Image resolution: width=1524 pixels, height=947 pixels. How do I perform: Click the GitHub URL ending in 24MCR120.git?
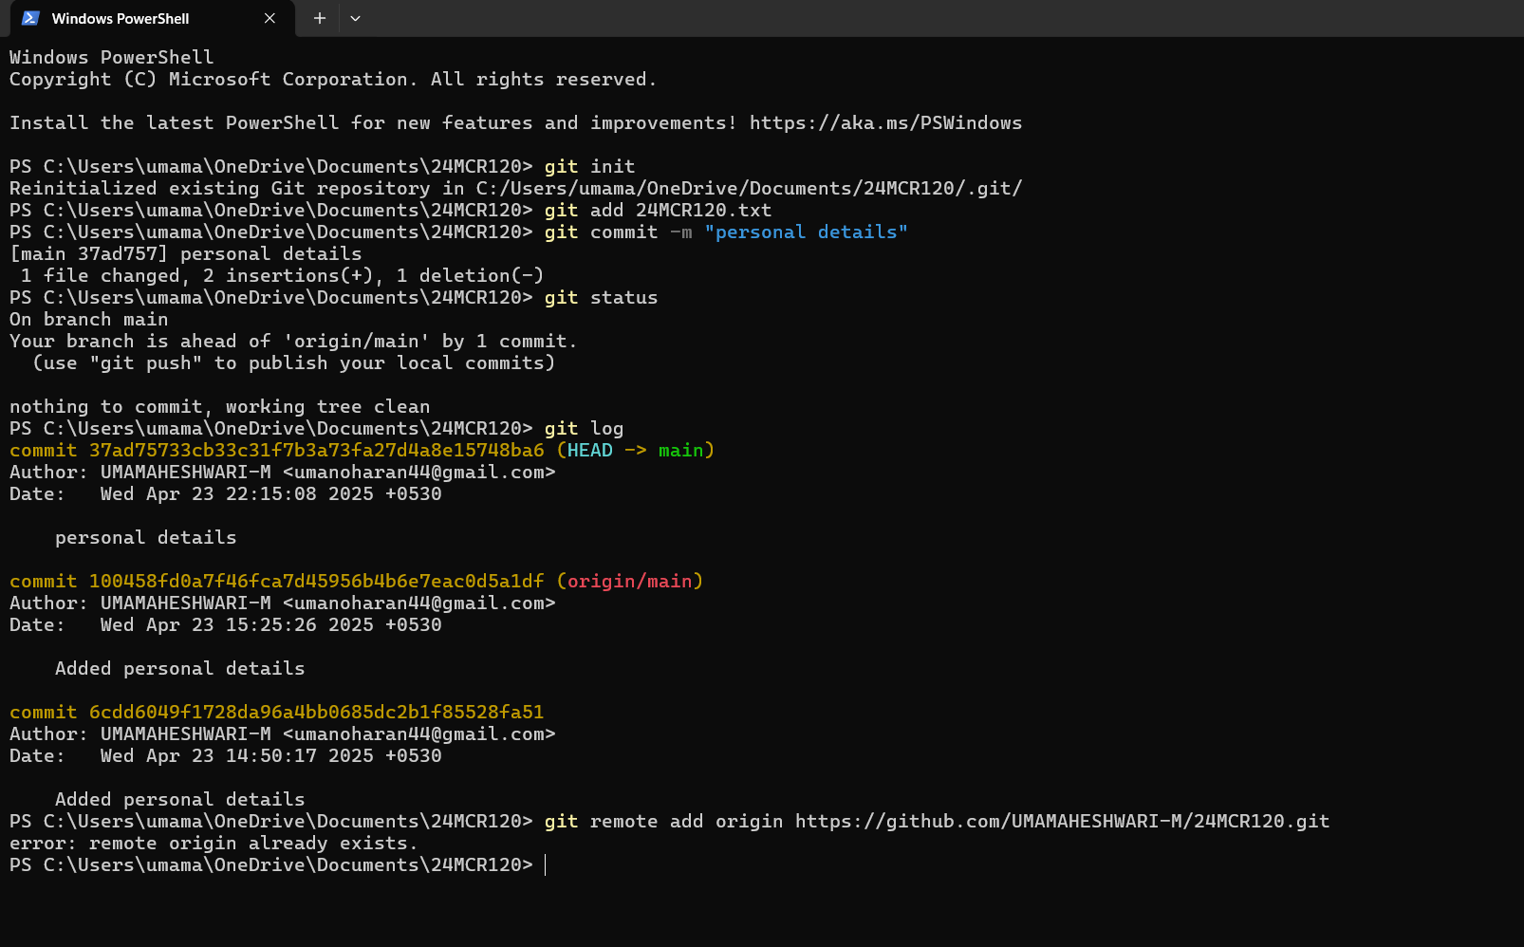(1062, 822)
